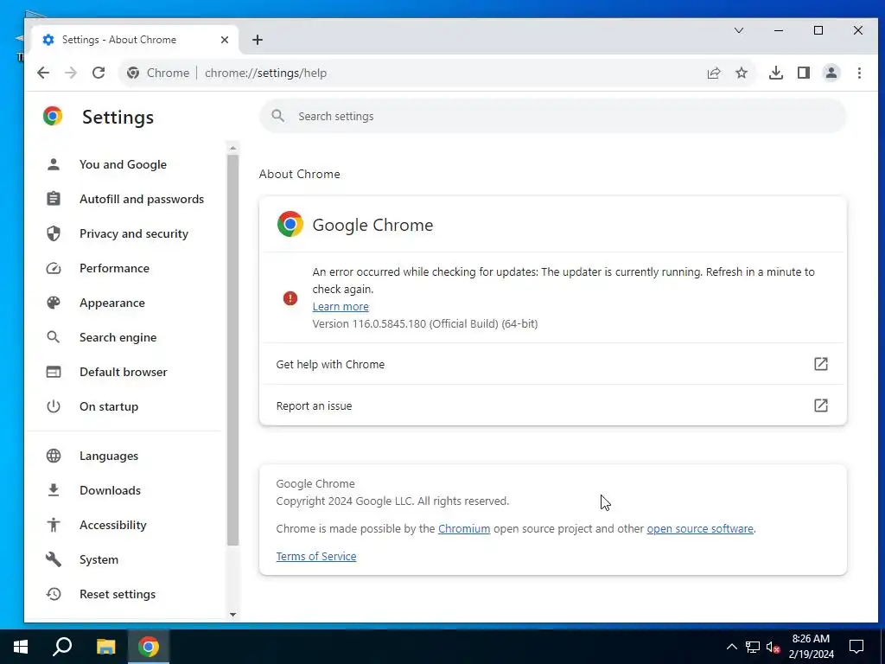The image size is (885, 664).
Task: Click the palette icon beside Appearance
Action: 54,303
